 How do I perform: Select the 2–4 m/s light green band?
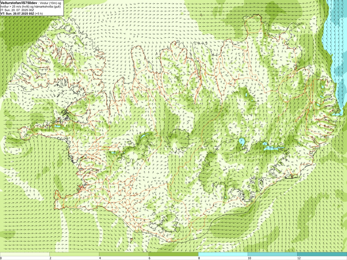[74, 254]
